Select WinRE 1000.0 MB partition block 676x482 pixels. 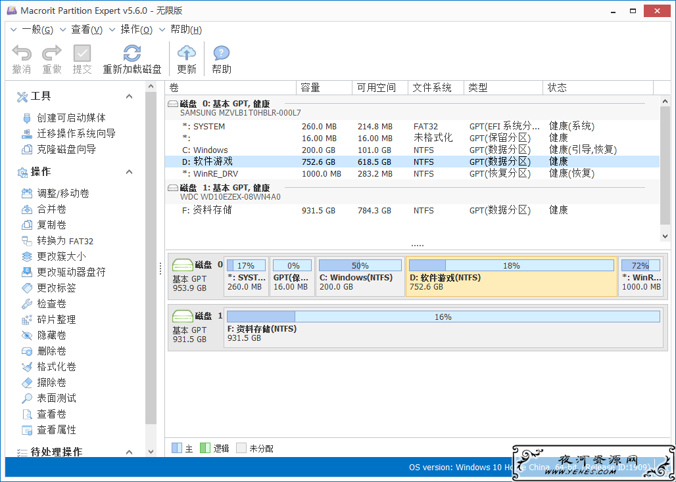[640, 276]
